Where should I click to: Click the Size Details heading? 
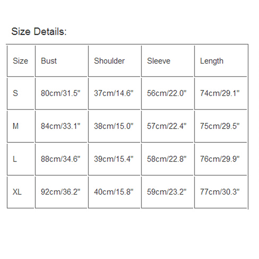[39, 32]
